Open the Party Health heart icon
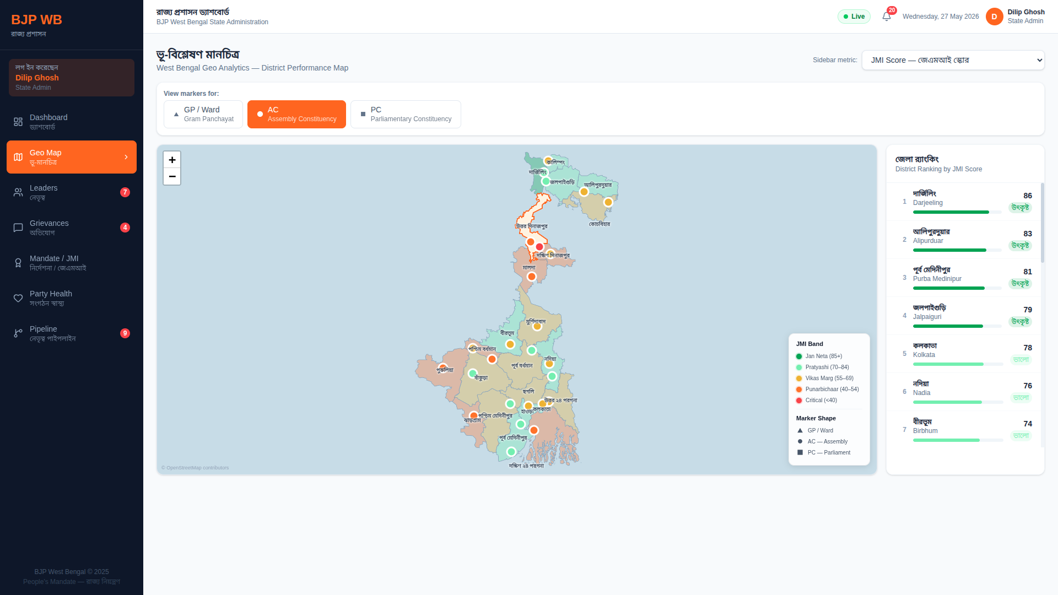Screen dimensions: 1058x595 click(18, 298)
